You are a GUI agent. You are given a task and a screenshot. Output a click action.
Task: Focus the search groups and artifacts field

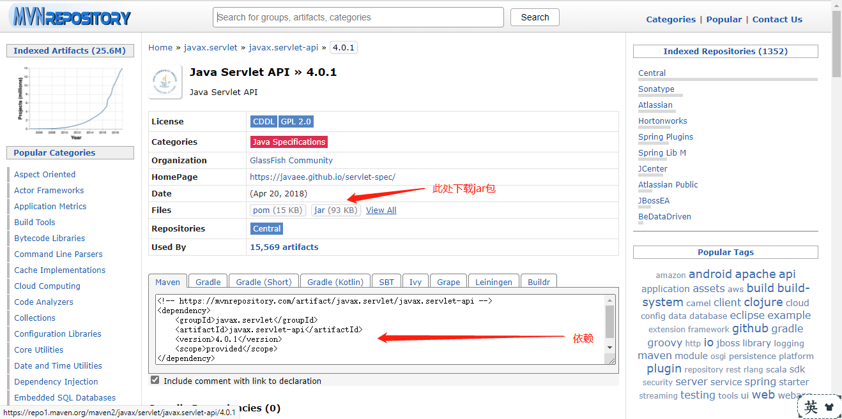tap(358, 17)
